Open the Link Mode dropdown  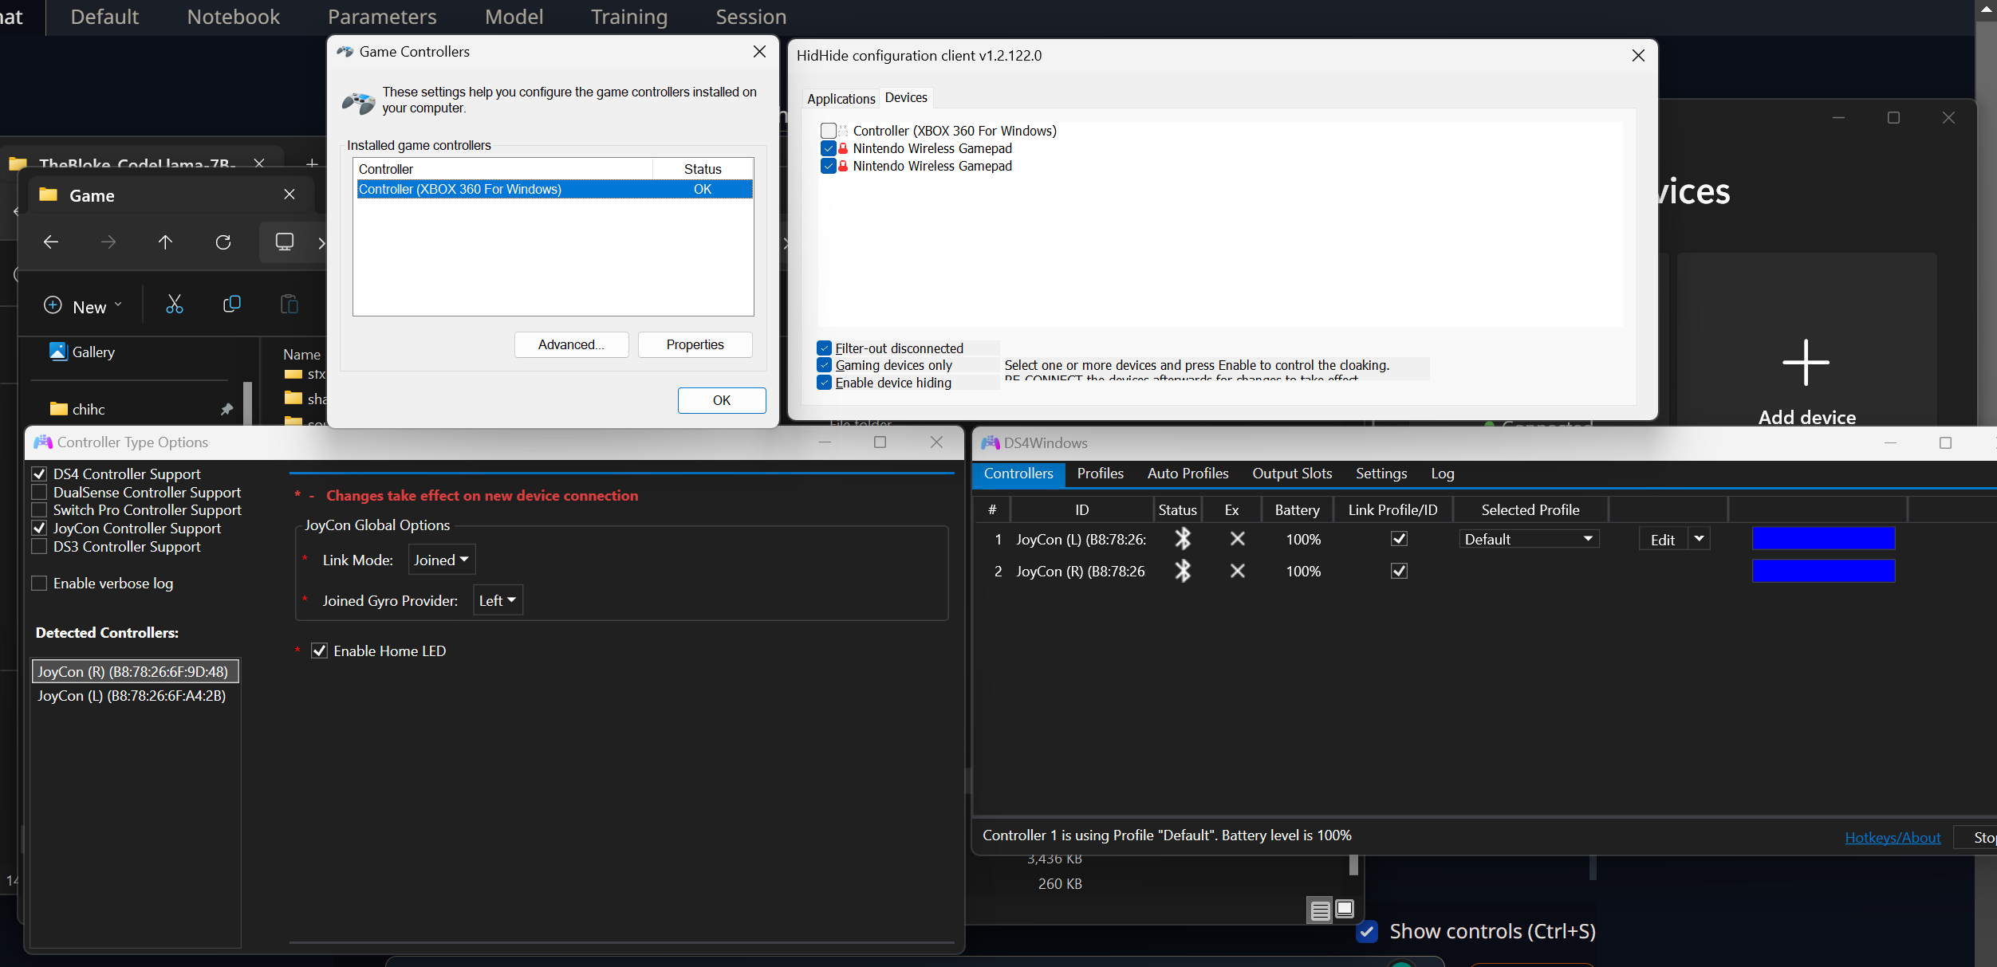tap(440, 559)
